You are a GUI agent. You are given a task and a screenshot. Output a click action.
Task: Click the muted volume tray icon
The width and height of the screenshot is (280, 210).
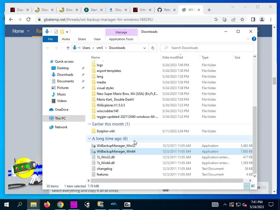245,205
